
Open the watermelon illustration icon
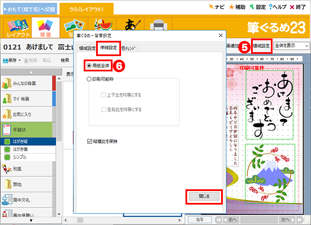click(103, 24)
